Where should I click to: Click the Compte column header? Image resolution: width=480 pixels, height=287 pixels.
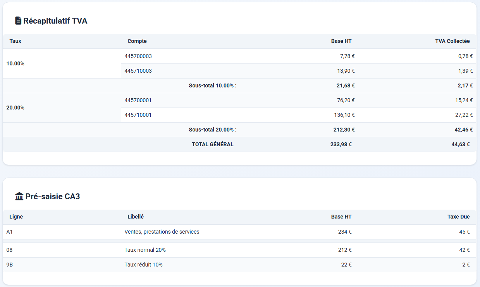pos(137,41)
